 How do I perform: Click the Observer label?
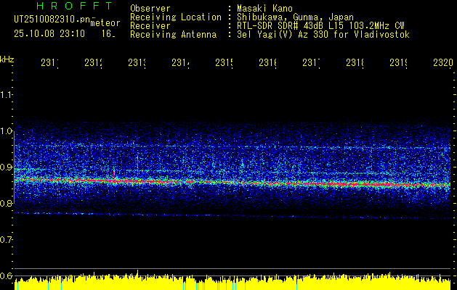tap(150, 9)
